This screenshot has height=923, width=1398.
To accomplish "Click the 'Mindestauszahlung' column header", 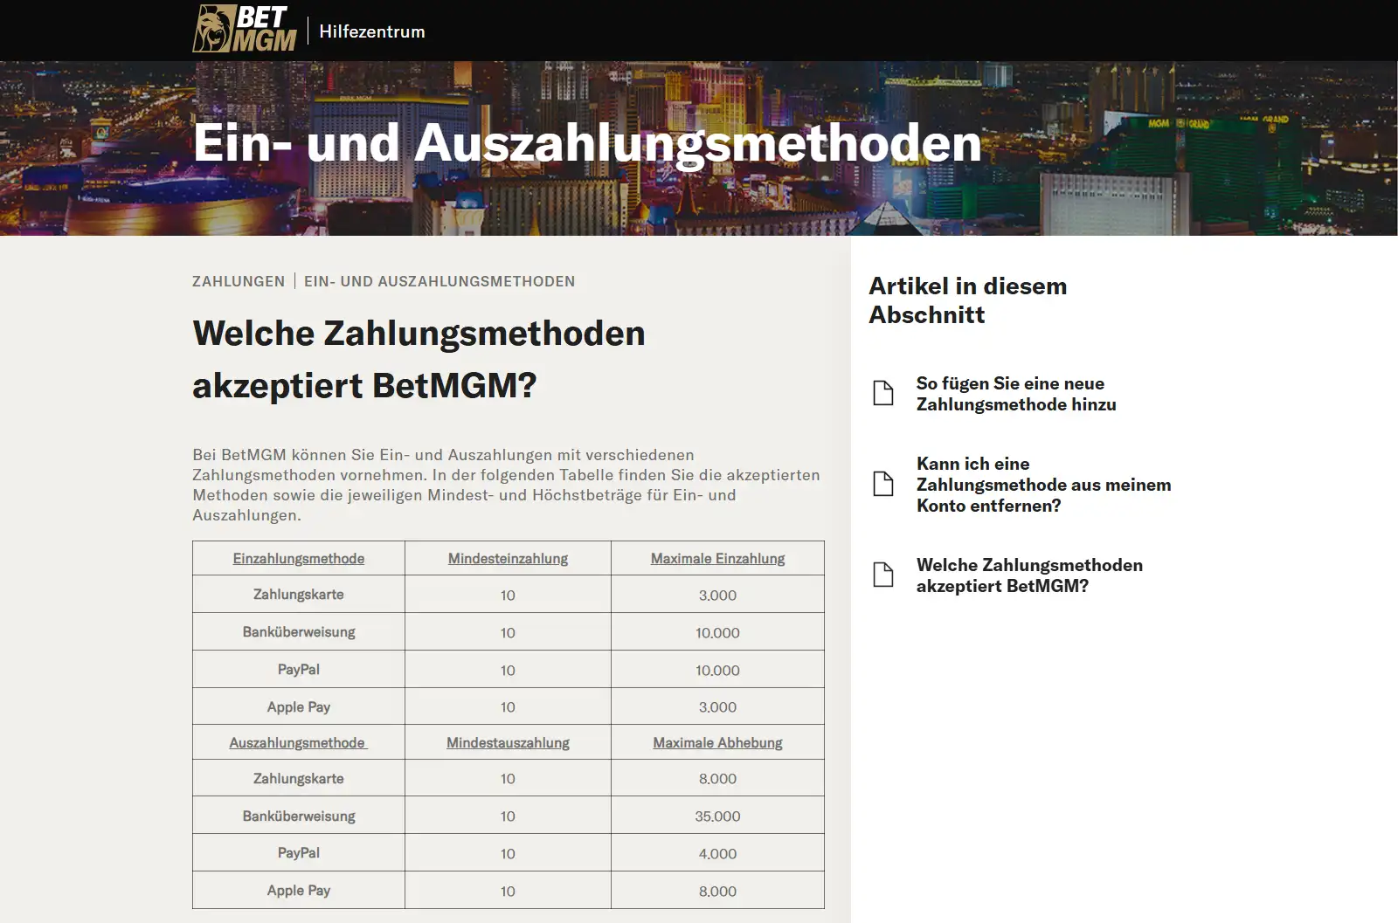I will pos(508,743).
